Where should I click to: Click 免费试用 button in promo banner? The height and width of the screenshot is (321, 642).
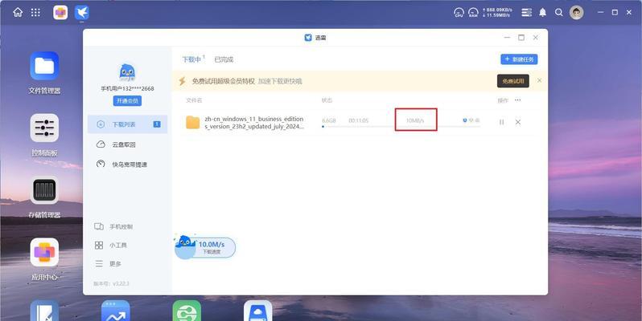(x=513, y=81)
